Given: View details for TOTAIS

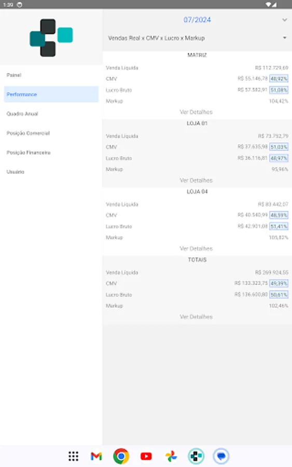Looking at the screenshot, I should pyautogui.click(x=196, y=317).
